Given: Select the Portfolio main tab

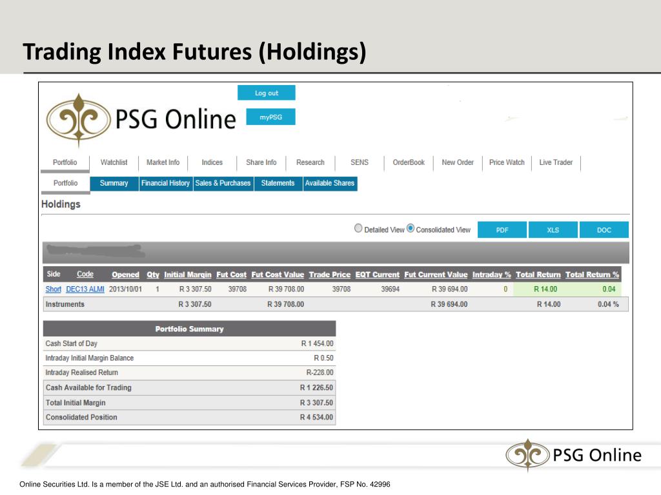Looking at the screenshot, I should click(x=65, y=162).
